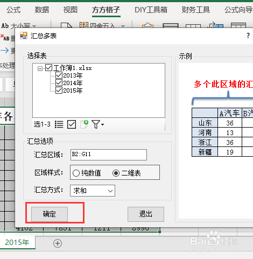Click the 选1-3 selection label
The image size is (253, 259).
(42, 124)
